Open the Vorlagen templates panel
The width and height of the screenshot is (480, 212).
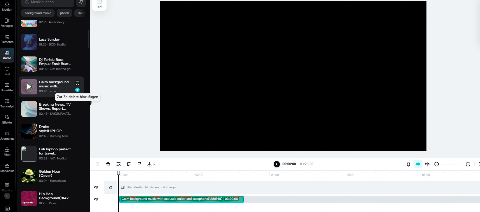(x=7, y=23)
